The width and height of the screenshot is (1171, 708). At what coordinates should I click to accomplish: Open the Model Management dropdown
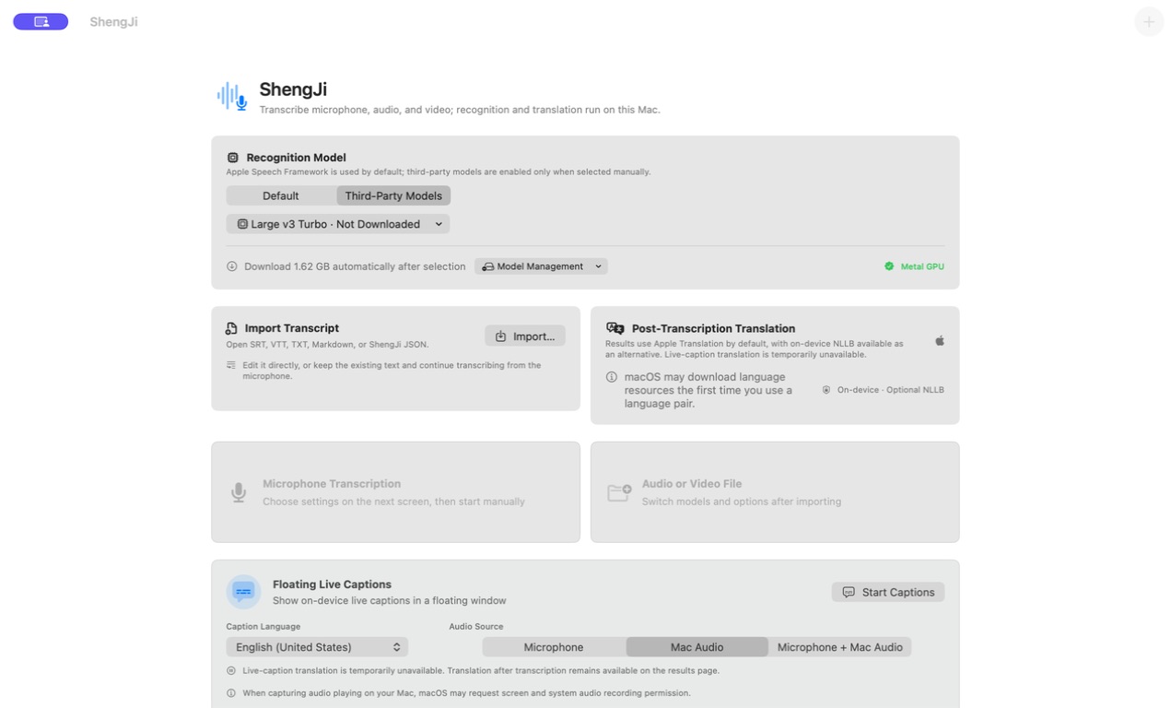541,266
